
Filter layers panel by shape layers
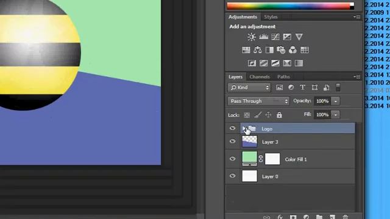314,88
